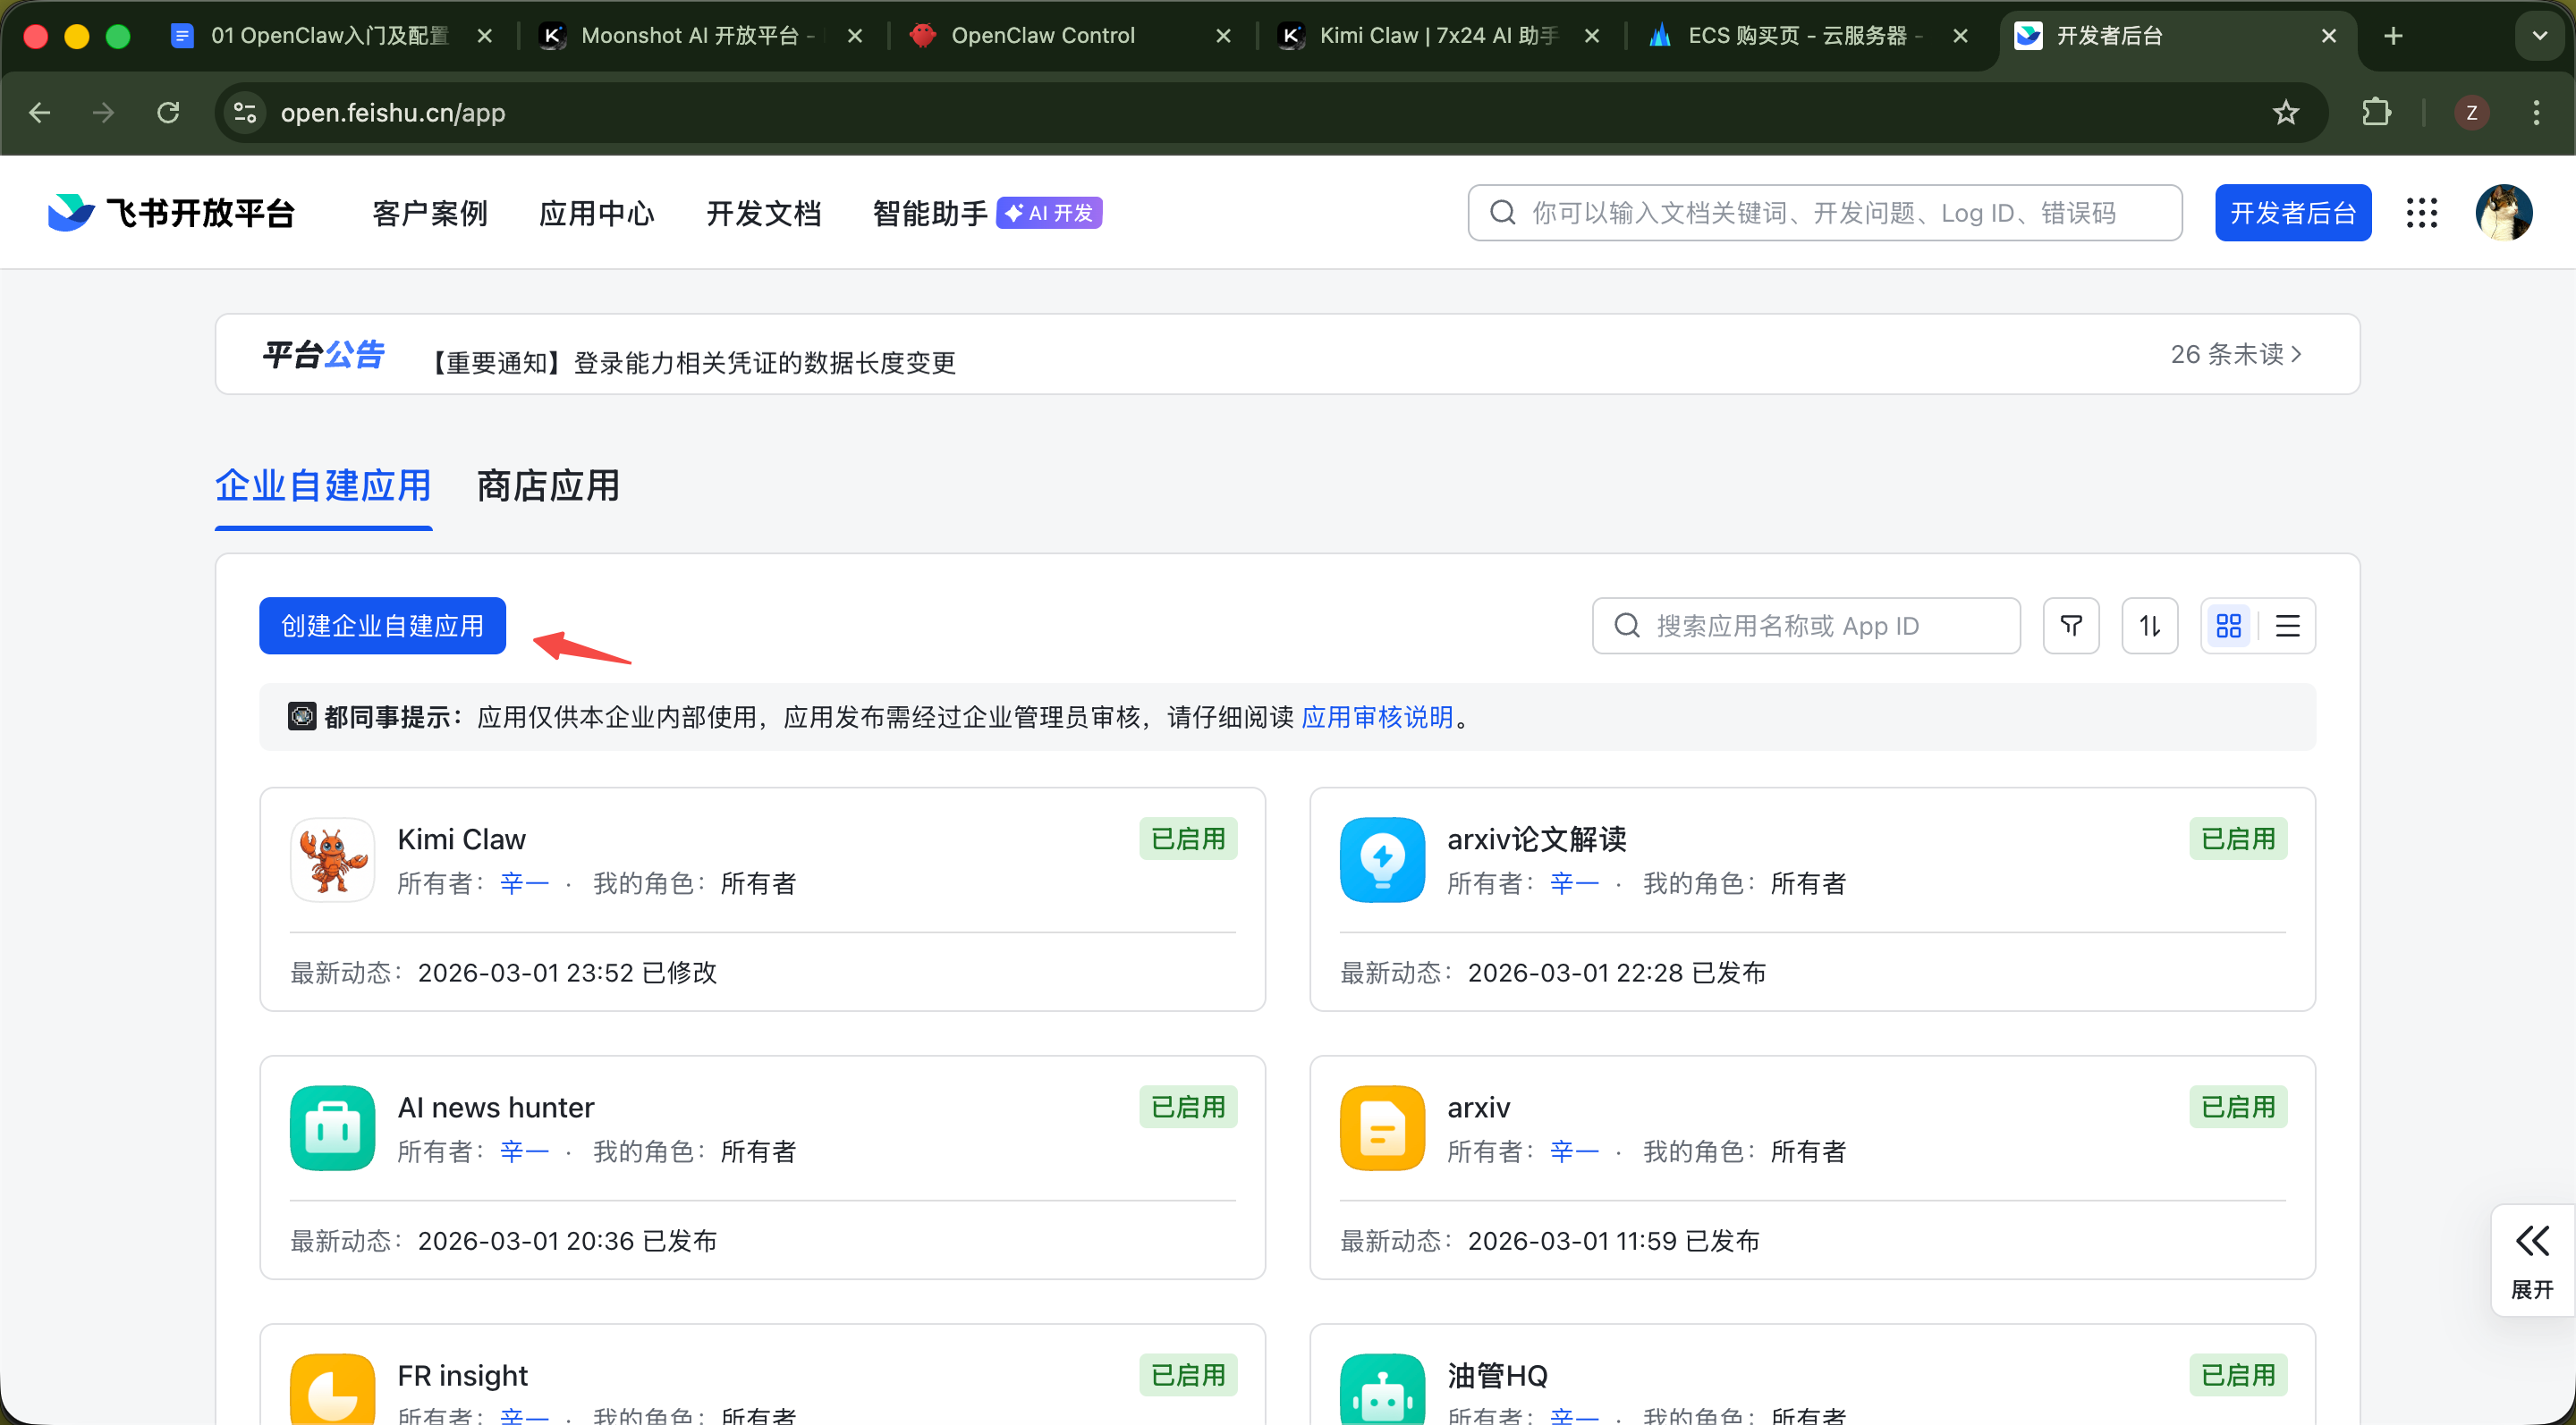Open 开发文档 in the top navigation
The image size is (2576, 1425).
pyautogui.click(x=764, y=213)
